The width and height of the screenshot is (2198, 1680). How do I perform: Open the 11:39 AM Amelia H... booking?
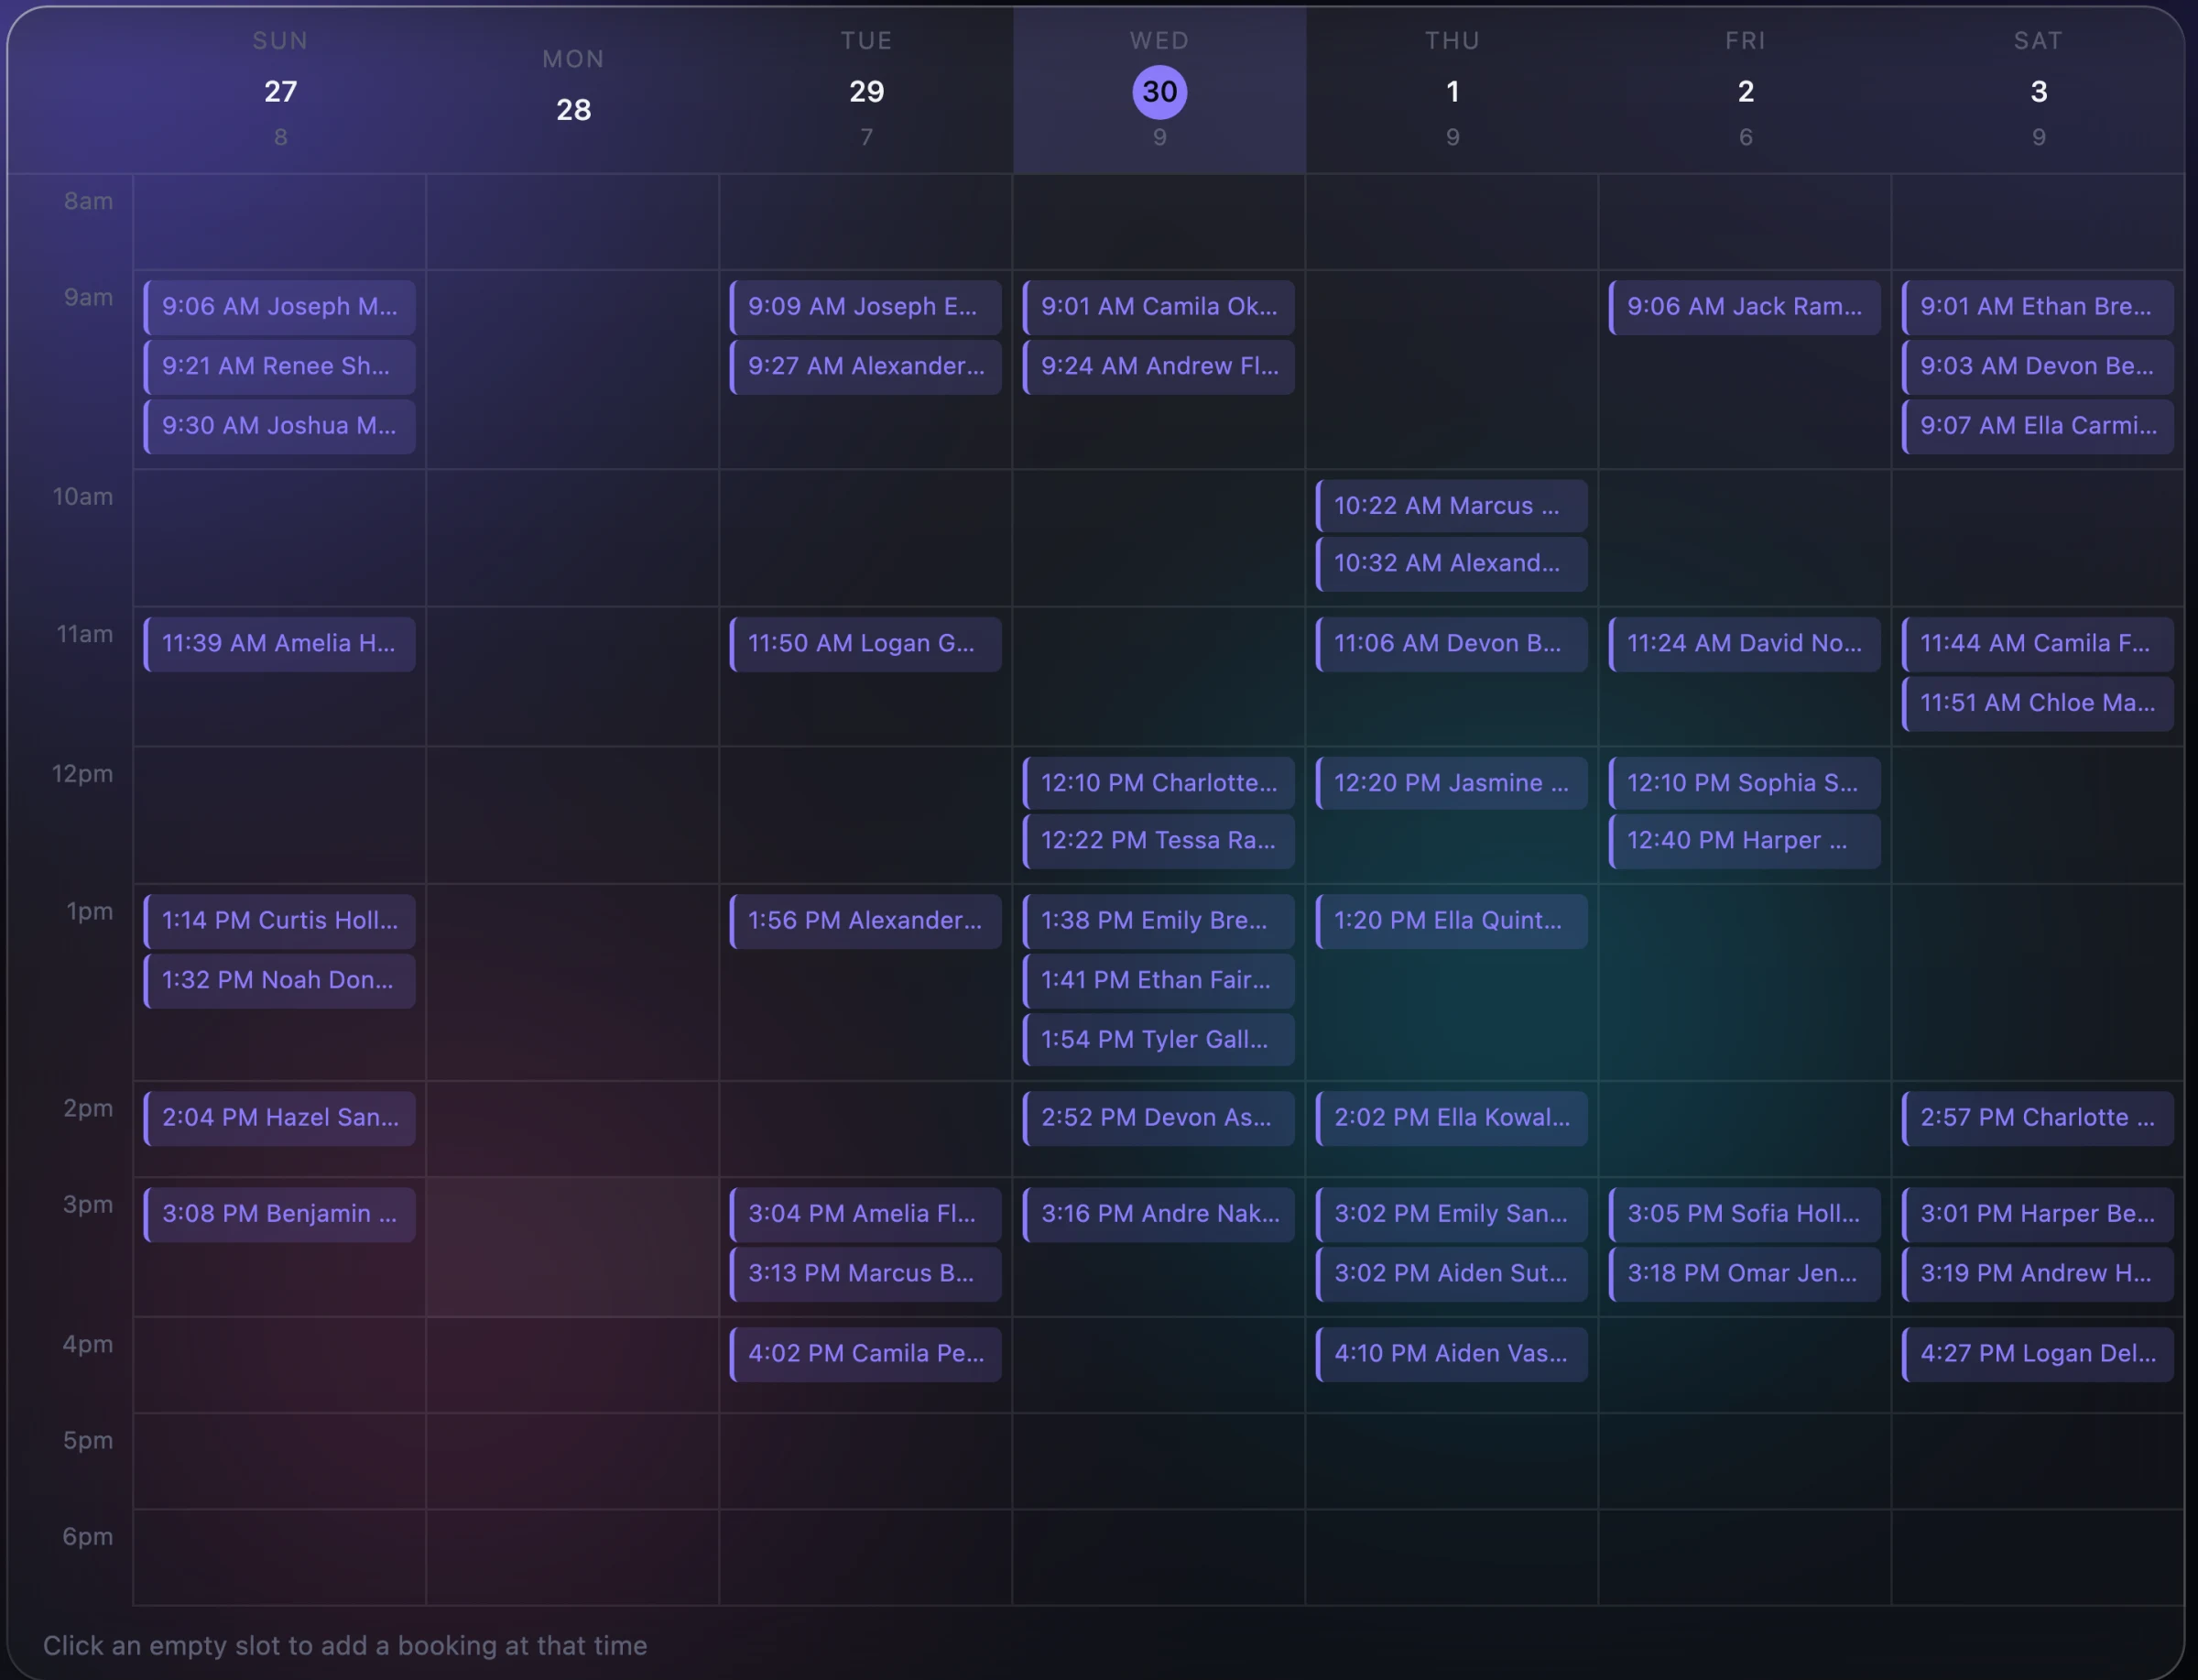coord(280,644)
